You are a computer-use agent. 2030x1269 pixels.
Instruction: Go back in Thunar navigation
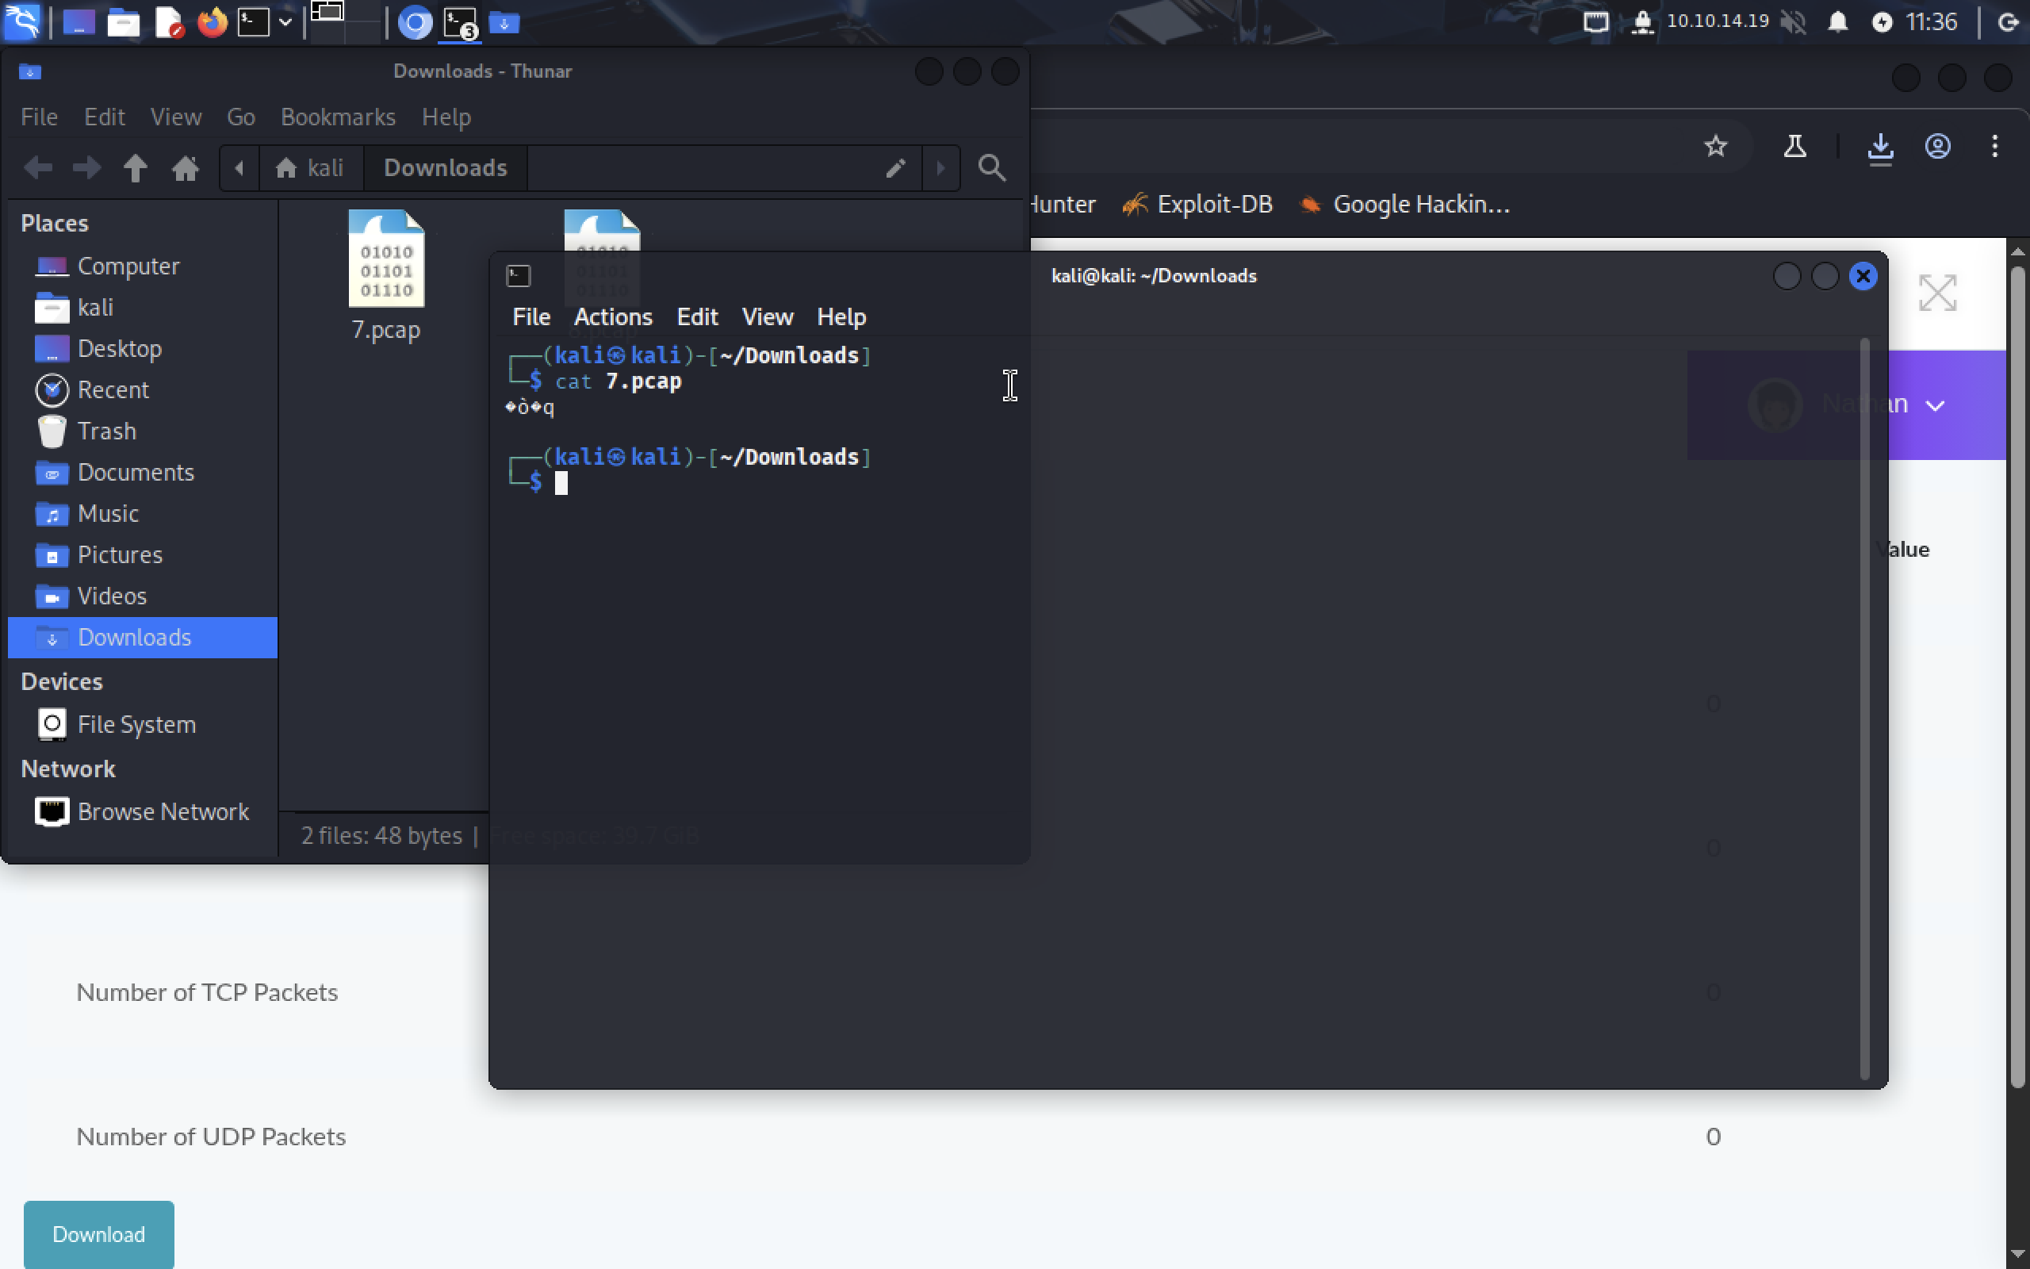(38, 168)
